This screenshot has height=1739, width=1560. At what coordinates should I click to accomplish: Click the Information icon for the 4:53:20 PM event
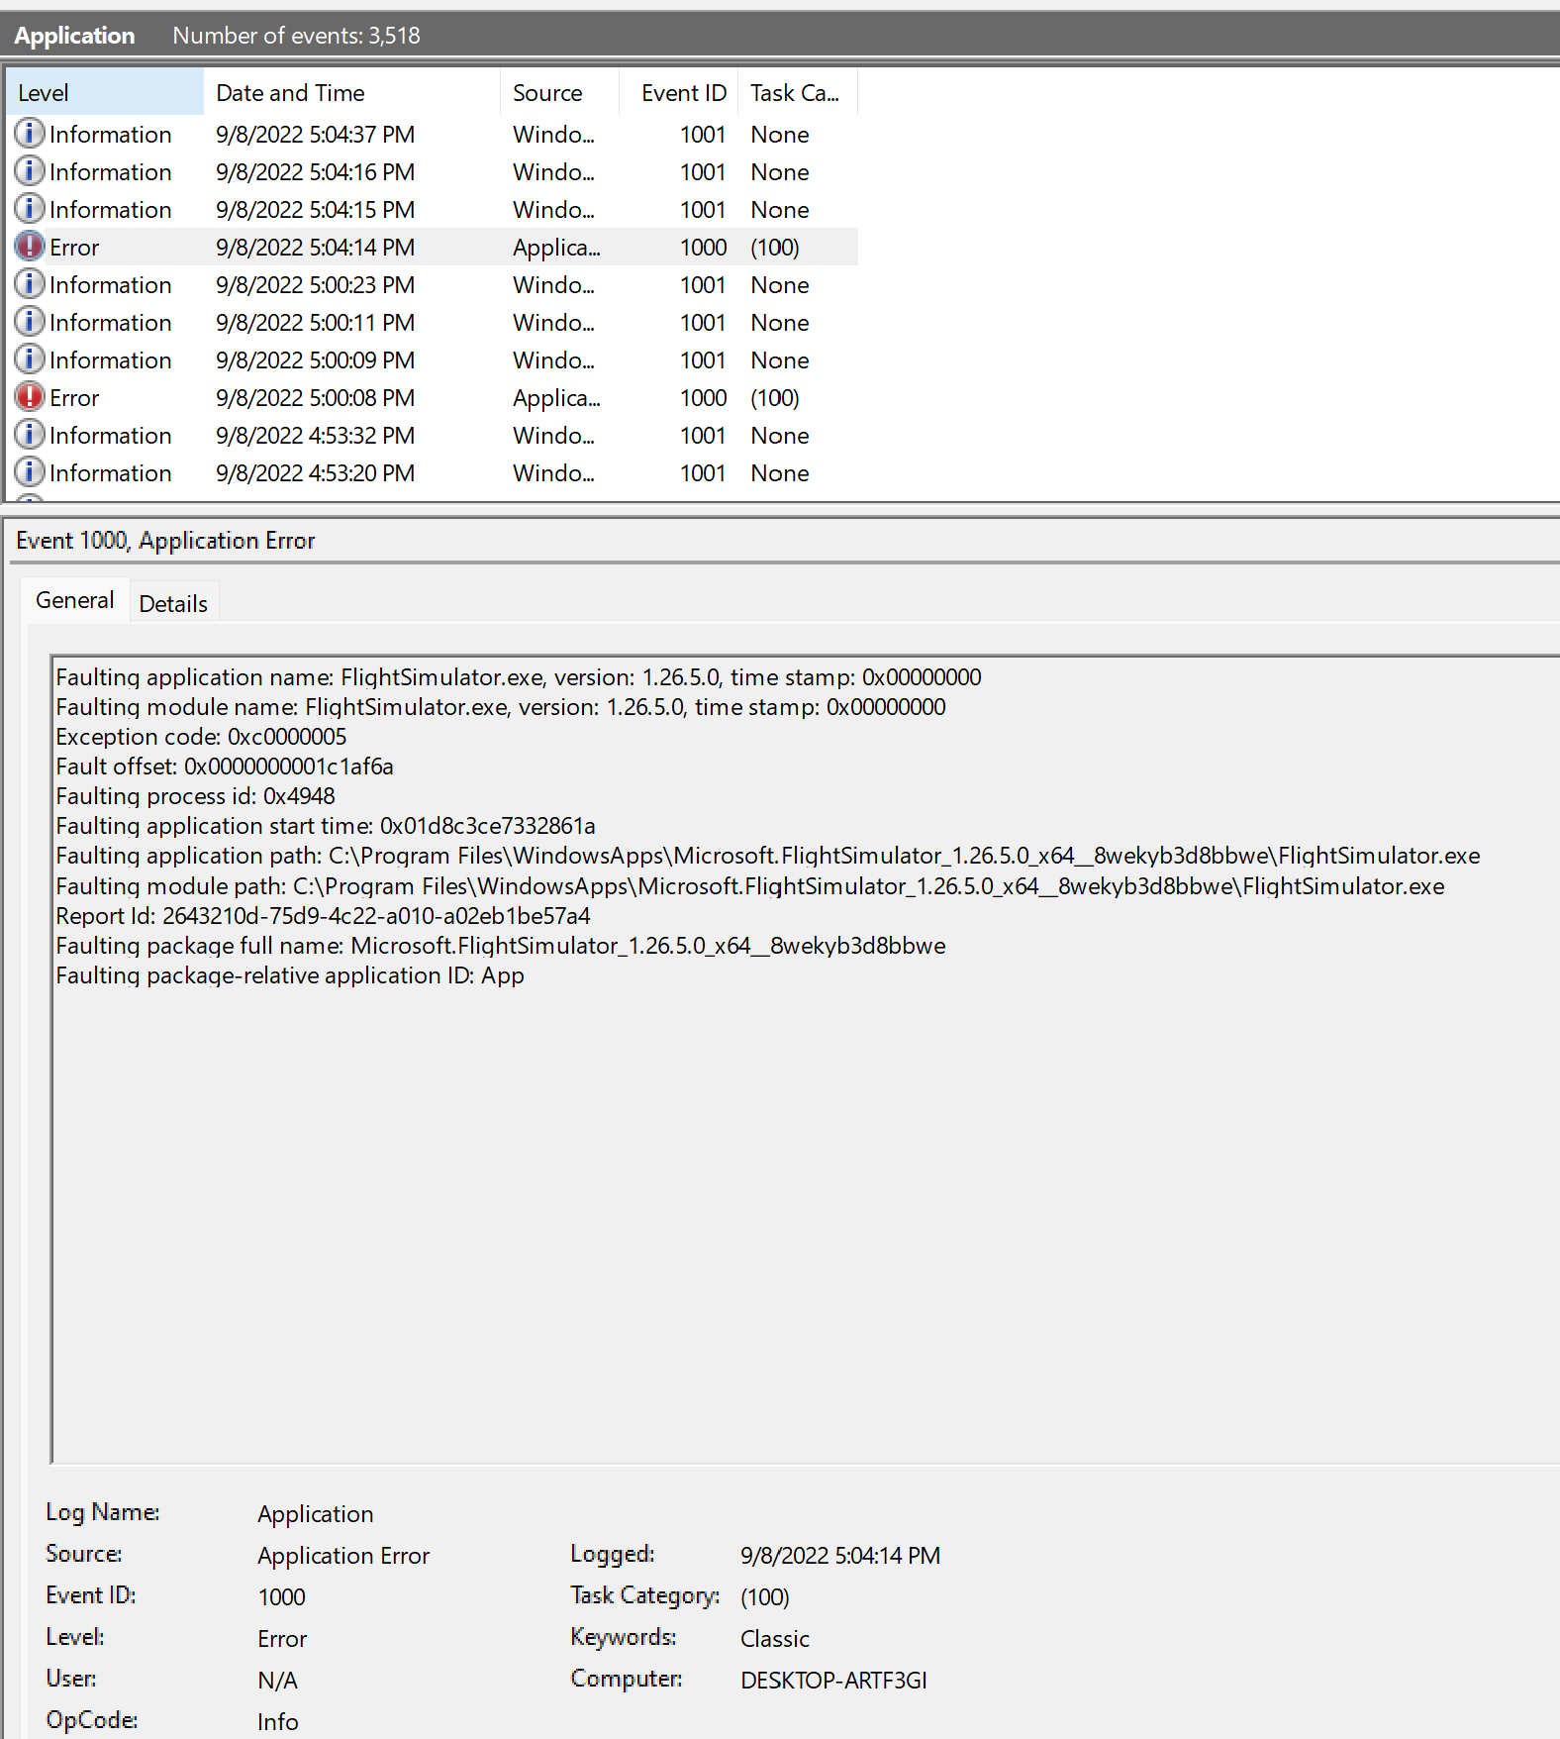30,471
